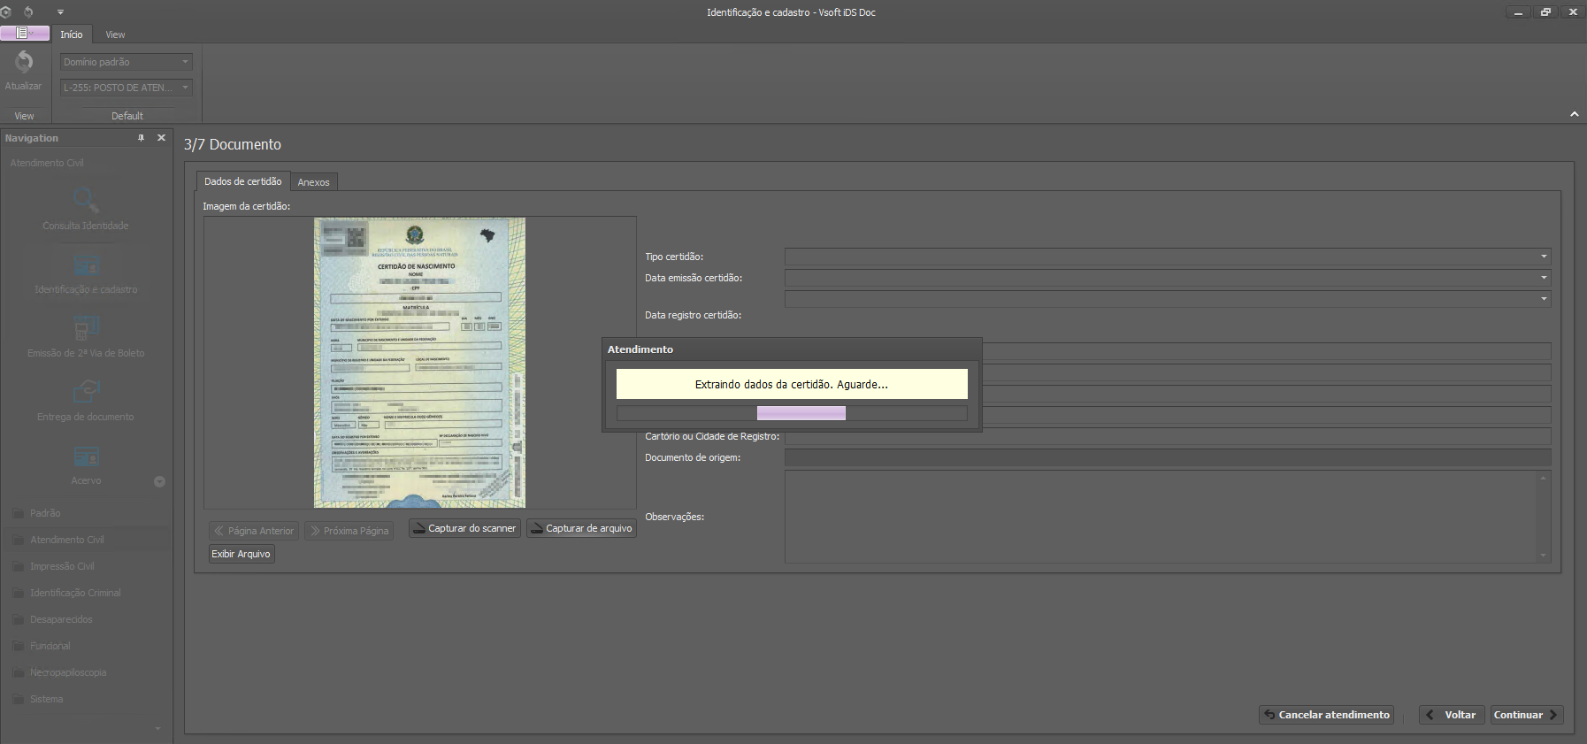Click the Próxima Página button
This screenshot has height=744, width=1587.
[349, 531]
